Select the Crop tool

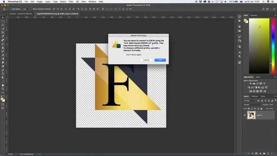pyautogui.click(x=3, y=32)
